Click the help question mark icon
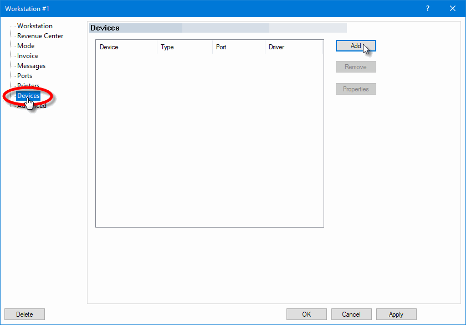Image resolution: width=466 pixels, height=325 pixels. coord(428,8)
